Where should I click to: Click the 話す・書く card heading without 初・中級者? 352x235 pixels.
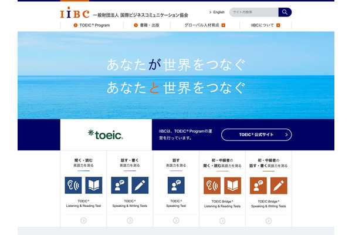point(130,163)
